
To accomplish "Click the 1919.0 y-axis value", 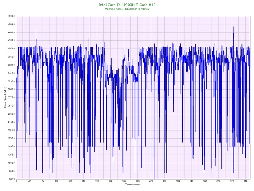I will (11, 130).
